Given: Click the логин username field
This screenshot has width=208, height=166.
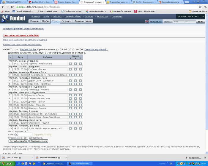Looking at the screenshot, I should (178, 22).
